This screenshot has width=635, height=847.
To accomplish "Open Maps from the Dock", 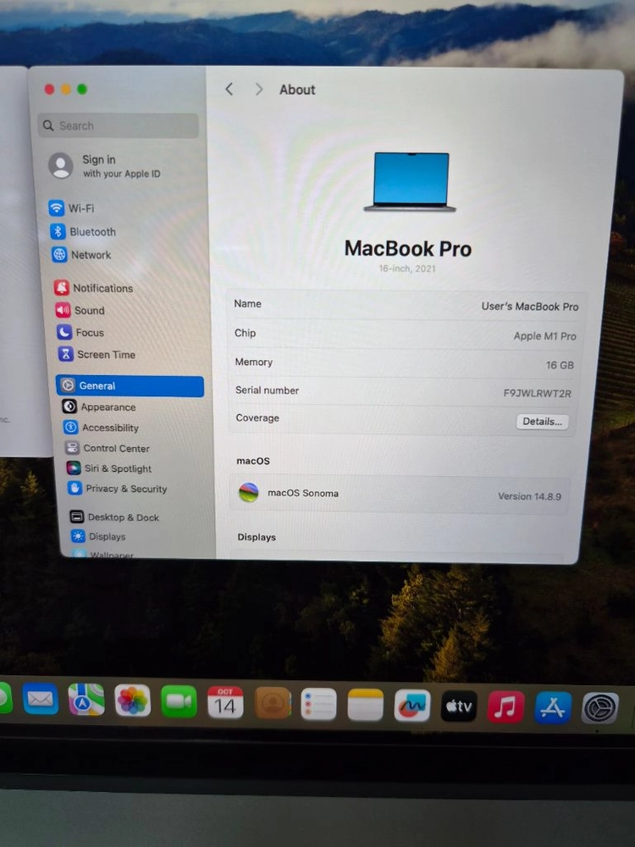I will point(86,700).
